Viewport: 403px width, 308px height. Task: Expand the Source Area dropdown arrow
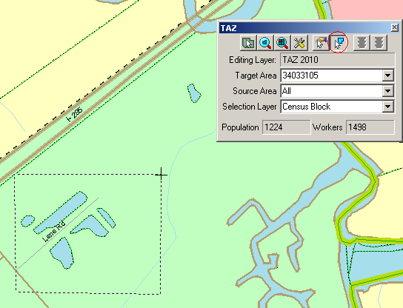click(x=387, y=91)
